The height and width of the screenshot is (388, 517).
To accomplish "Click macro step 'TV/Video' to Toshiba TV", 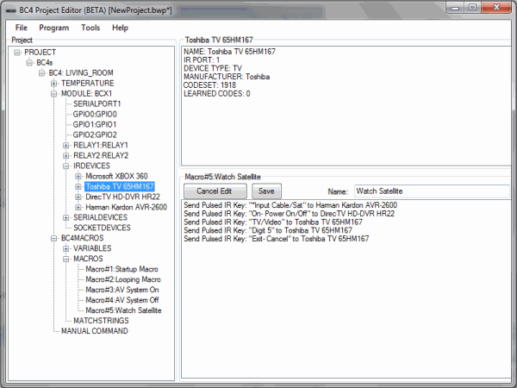I will click(273, 222).
